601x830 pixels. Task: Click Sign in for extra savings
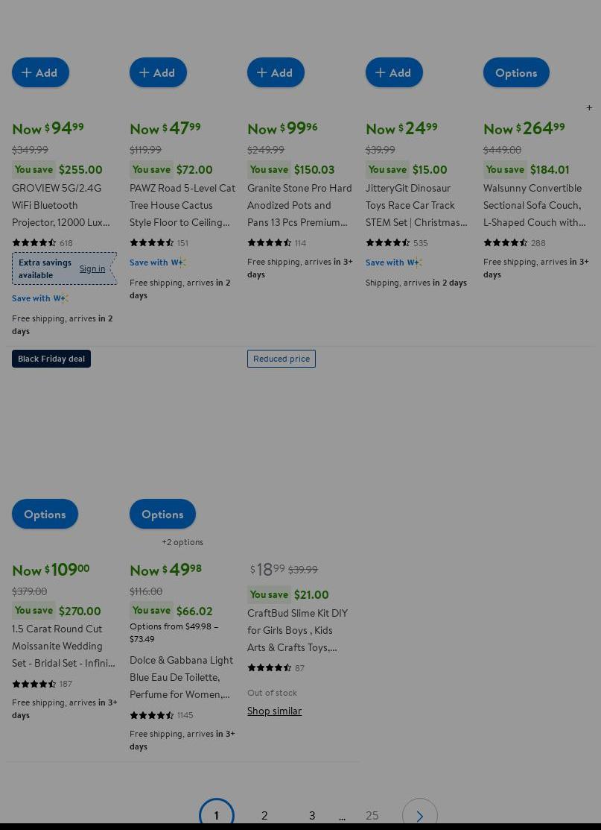[x=92, y=268]
